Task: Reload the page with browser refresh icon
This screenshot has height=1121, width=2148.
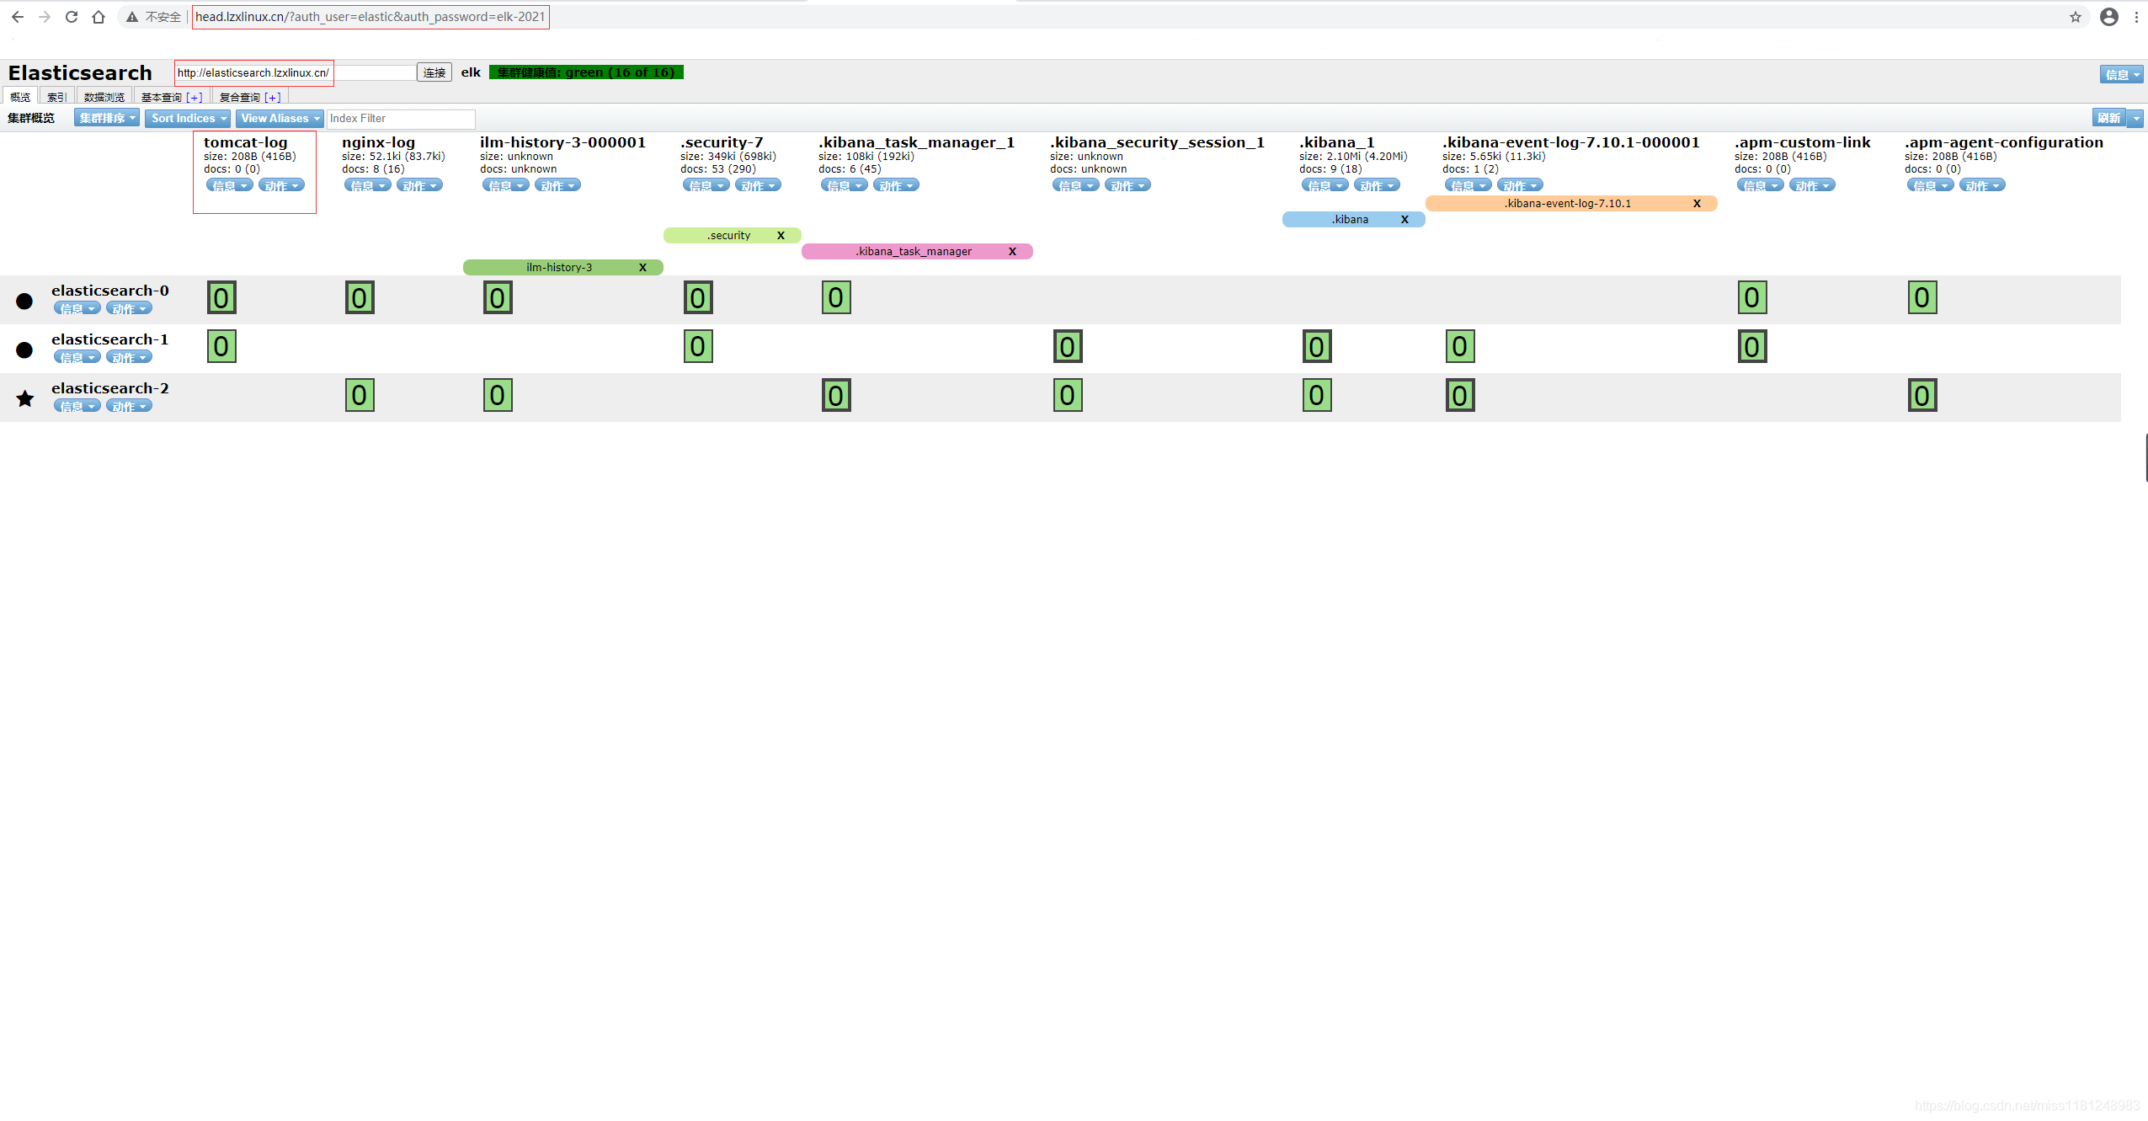Action: 72,17
